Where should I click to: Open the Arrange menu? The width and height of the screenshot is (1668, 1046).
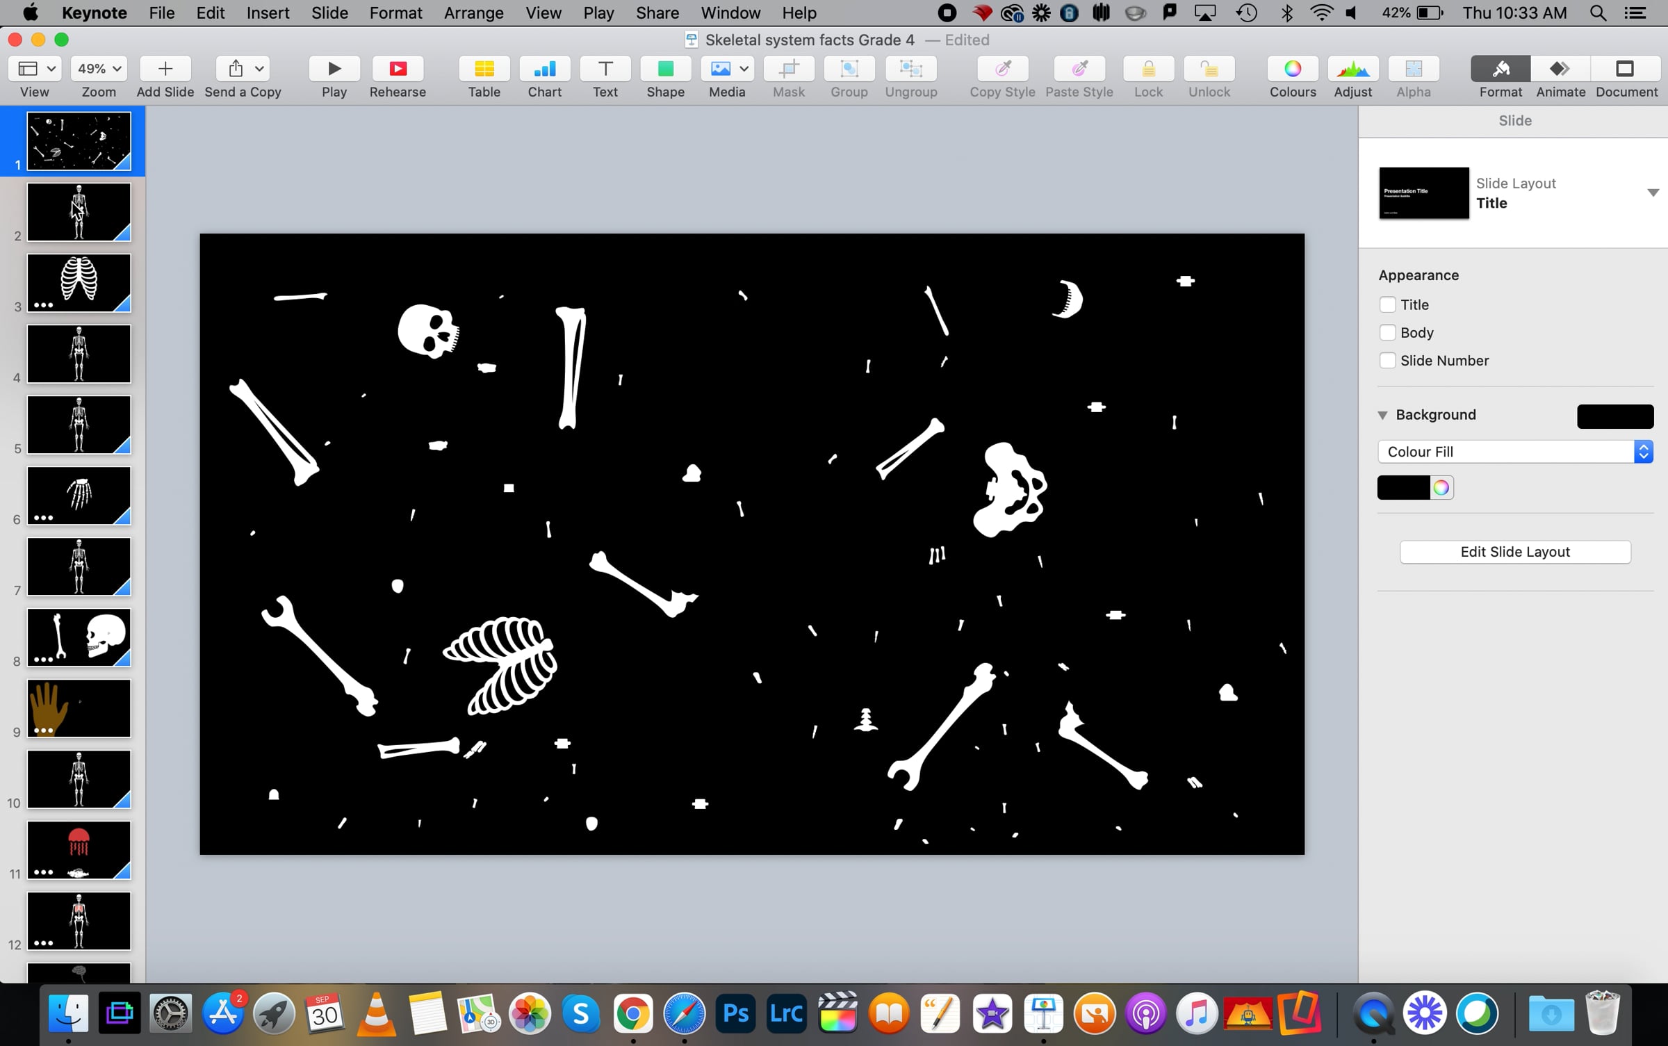point(473,13)
